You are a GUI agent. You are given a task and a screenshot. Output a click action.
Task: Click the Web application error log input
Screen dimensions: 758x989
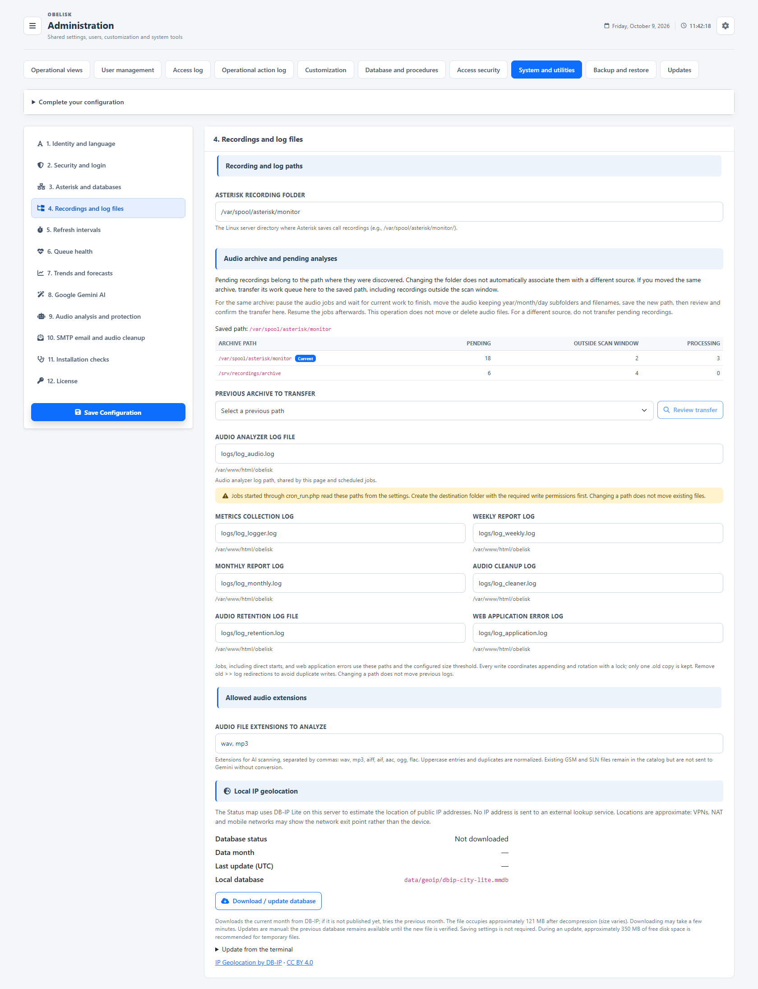coord(598,633)
